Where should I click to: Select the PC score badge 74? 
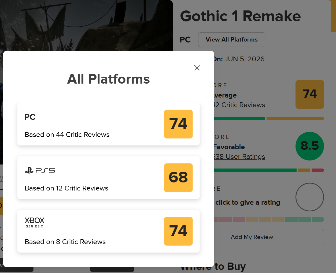(x=178, y=124)
